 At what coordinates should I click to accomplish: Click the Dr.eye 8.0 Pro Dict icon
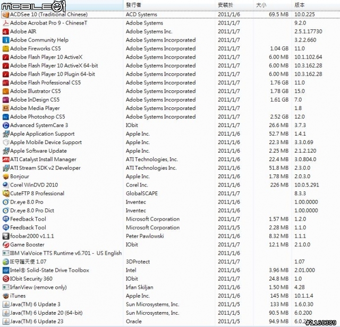click(6, 211)
